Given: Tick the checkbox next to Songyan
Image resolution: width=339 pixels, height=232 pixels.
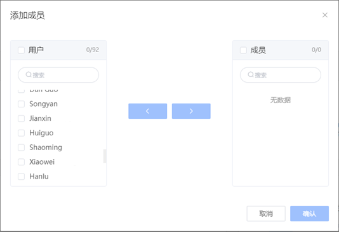Looking at the screenshot, I should pos(21,104).
